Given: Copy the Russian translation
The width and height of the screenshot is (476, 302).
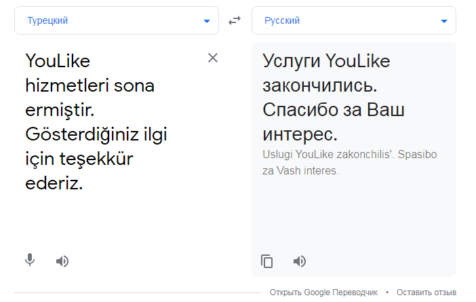Looking at the screenshot, I should click(x=267, y=261).
